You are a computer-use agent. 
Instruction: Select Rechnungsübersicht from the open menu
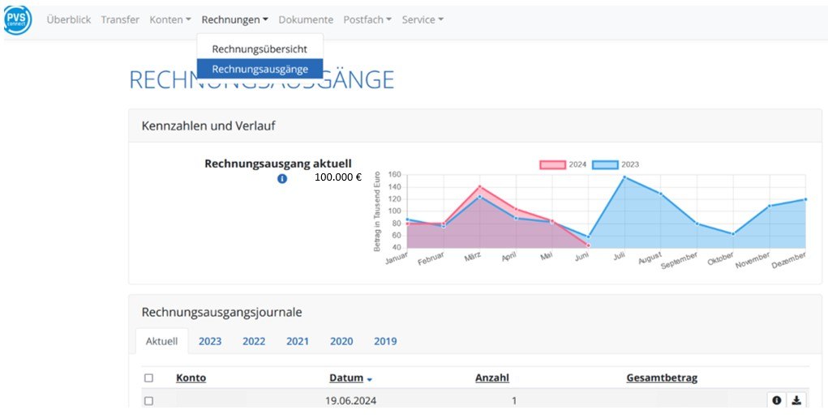pos(260,49)
